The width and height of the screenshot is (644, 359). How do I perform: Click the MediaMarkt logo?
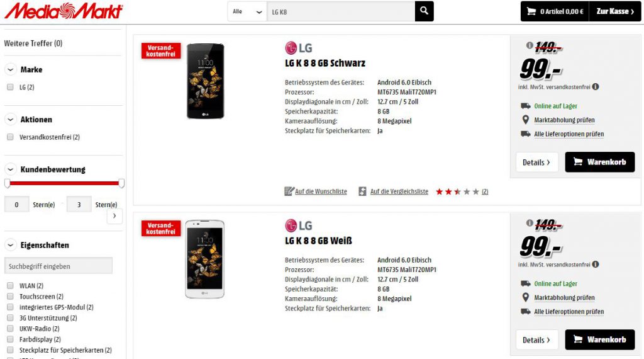(64, 11)
